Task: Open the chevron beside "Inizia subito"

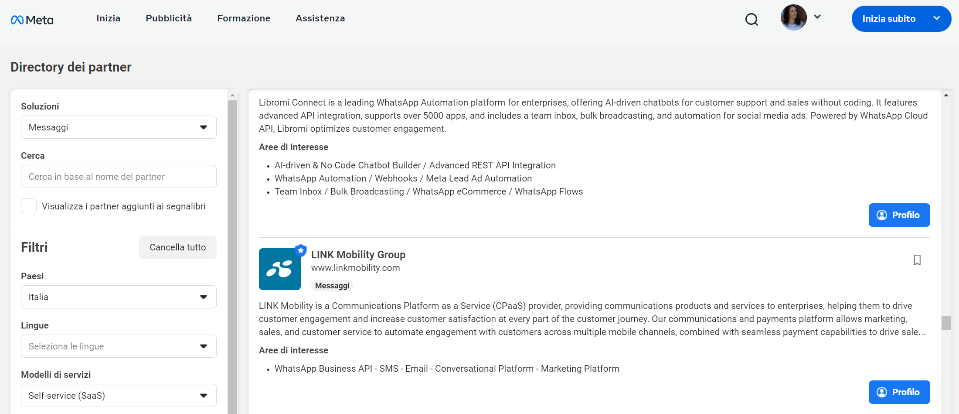Action: [x=936, y=19]
